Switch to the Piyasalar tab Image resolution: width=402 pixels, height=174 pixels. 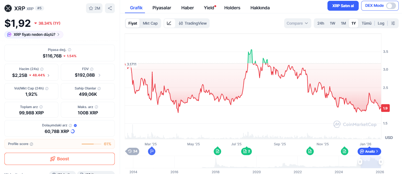tap(162, 8)
